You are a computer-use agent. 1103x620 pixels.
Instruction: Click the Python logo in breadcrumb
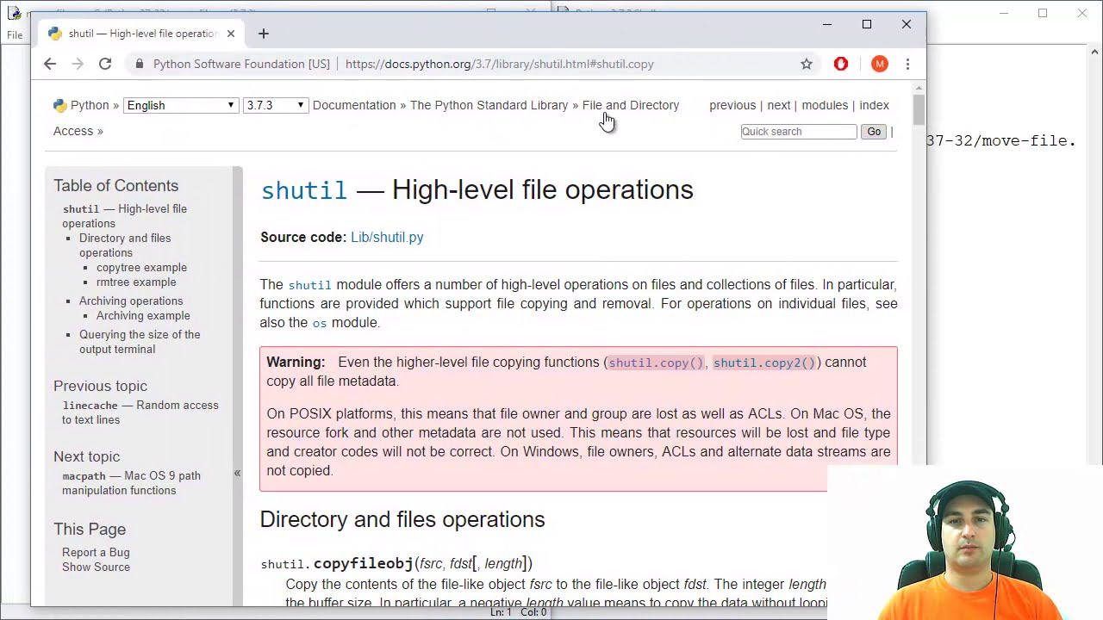click(x=59, y=105)
